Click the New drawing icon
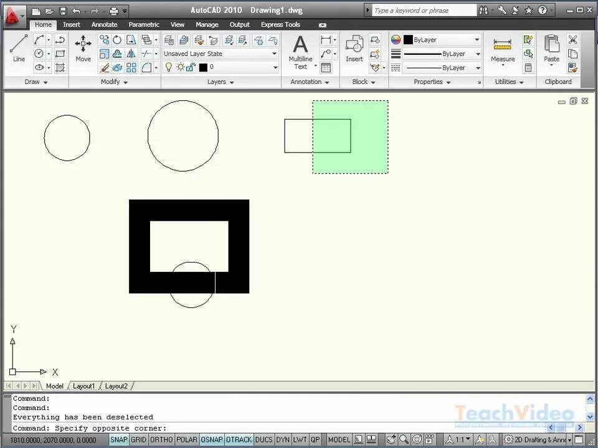This screenshot has height=448, width=598. click(x=36, y=11)
